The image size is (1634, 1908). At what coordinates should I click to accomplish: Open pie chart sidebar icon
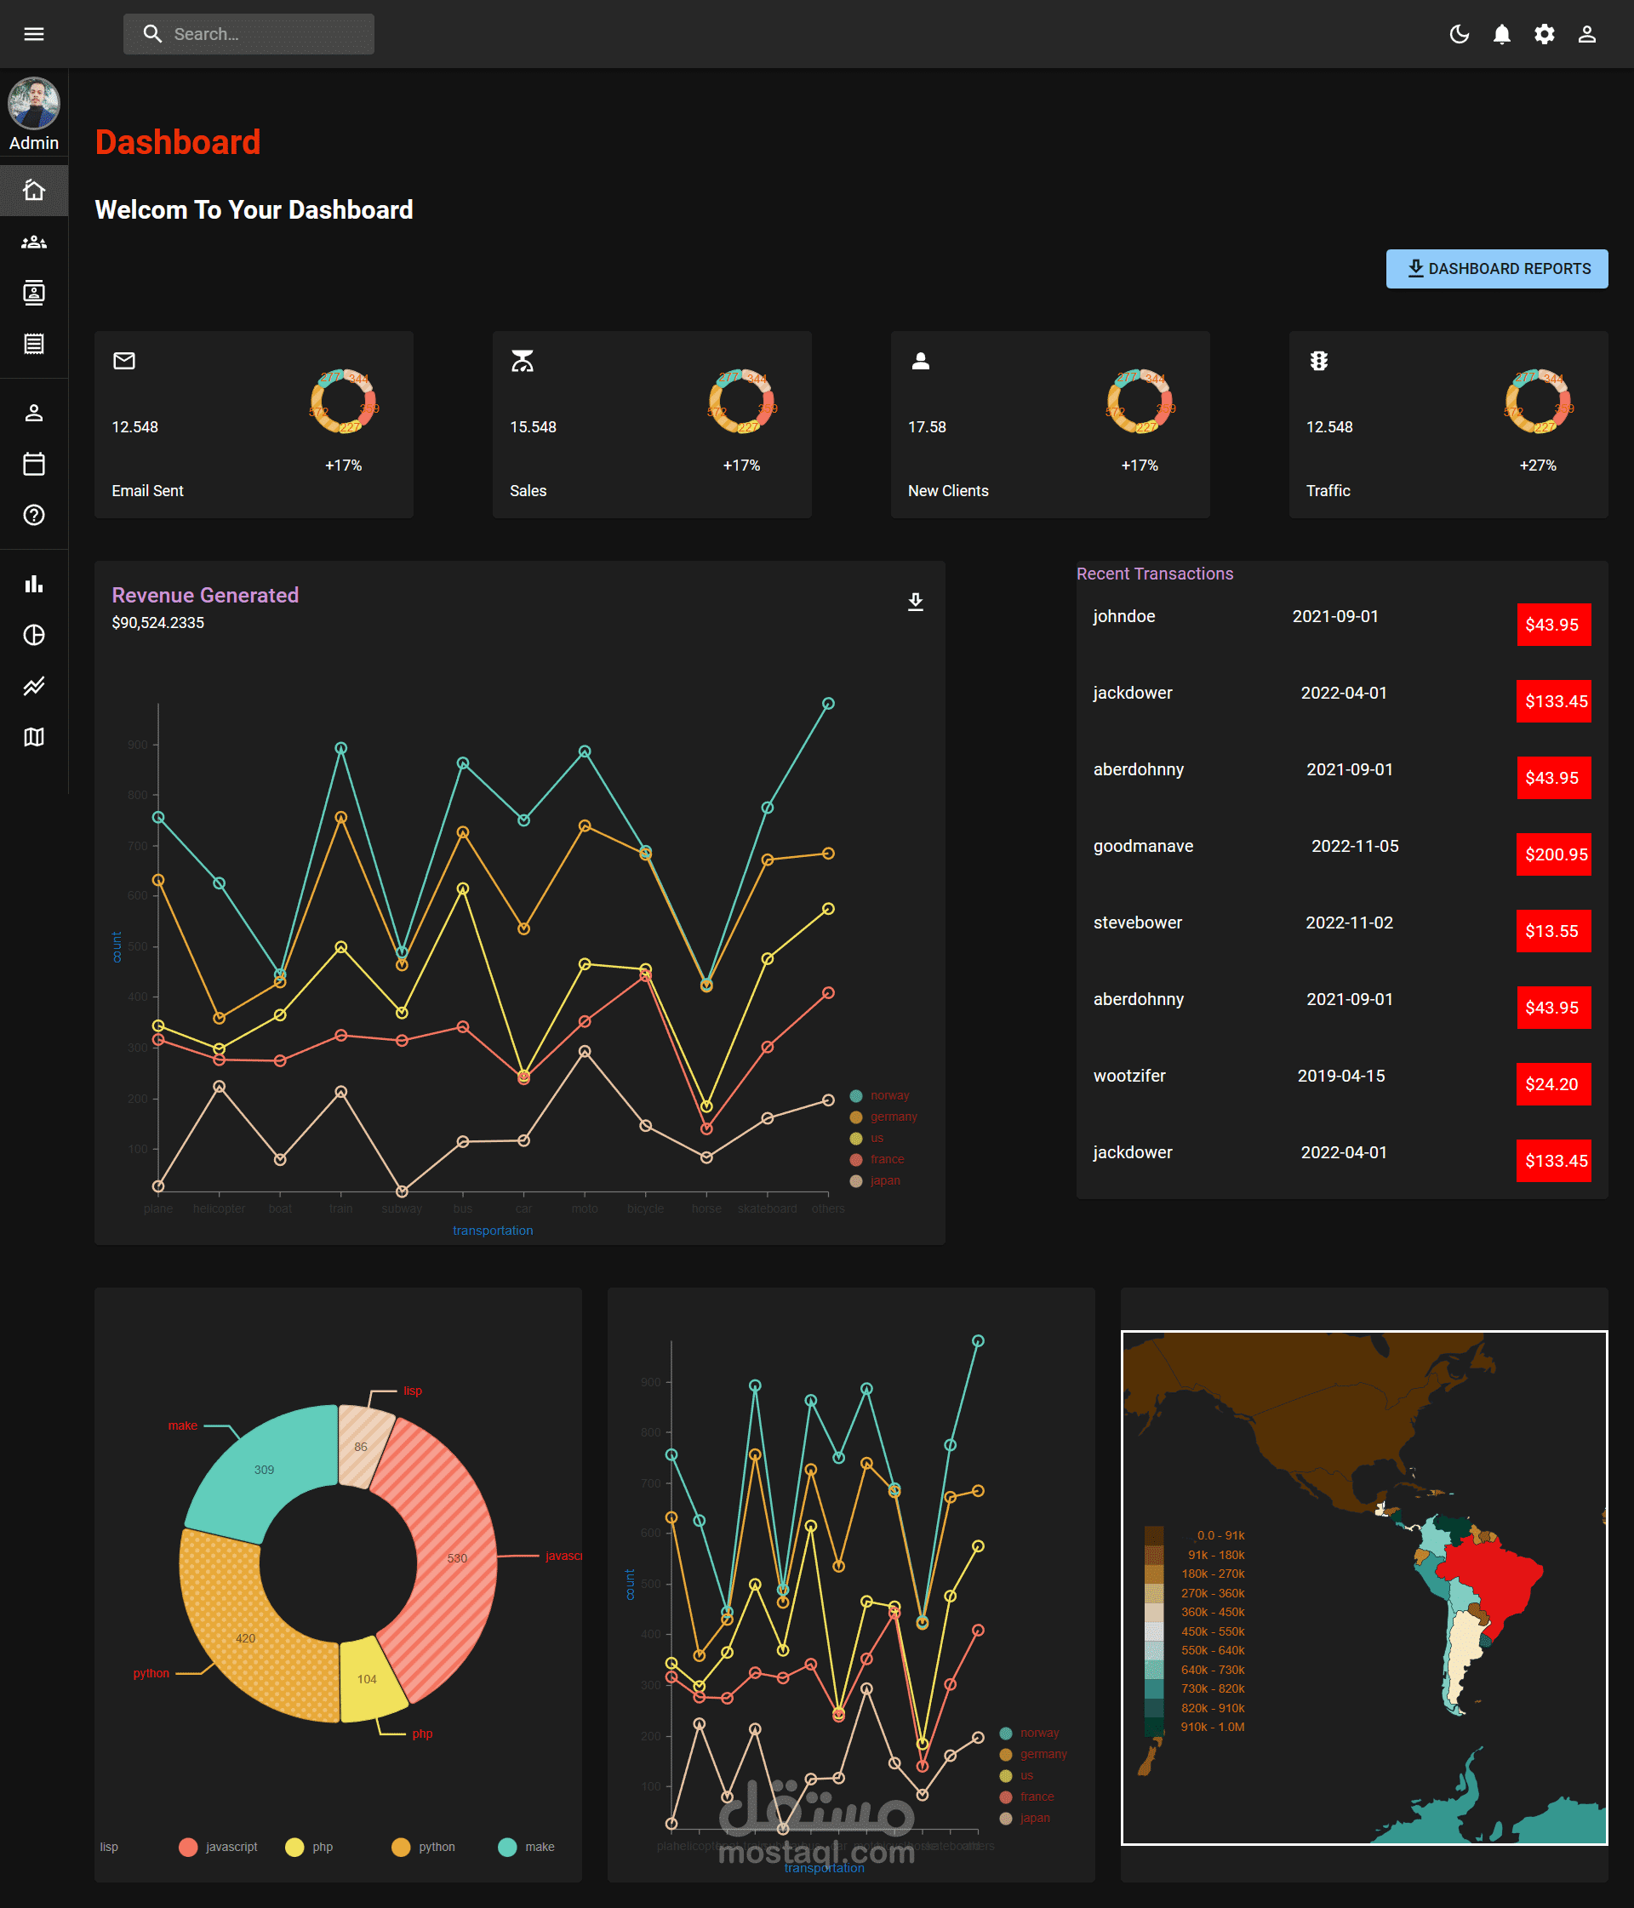tap(34, 636)
